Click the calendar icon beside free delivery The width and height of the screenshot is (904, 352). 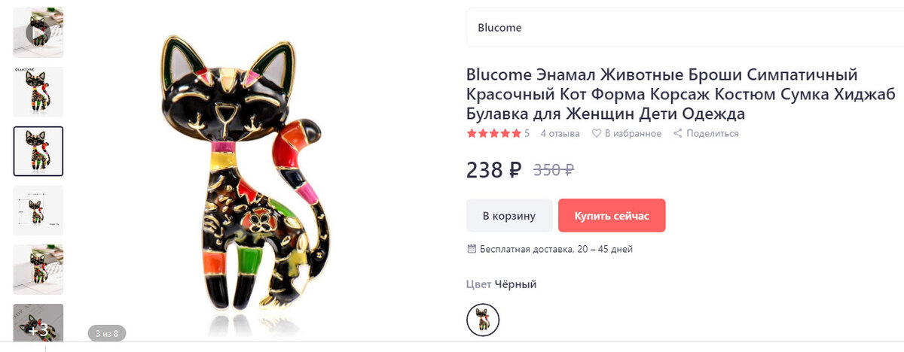(x=472, y=249)
